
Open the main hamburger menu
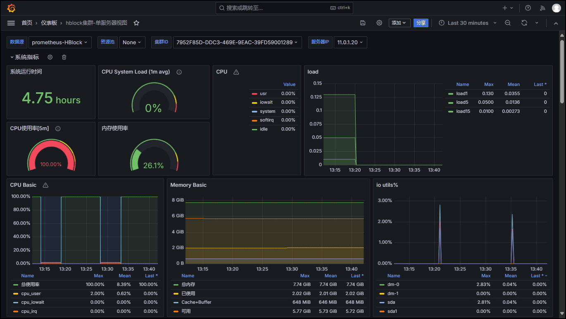pos(11,23)
